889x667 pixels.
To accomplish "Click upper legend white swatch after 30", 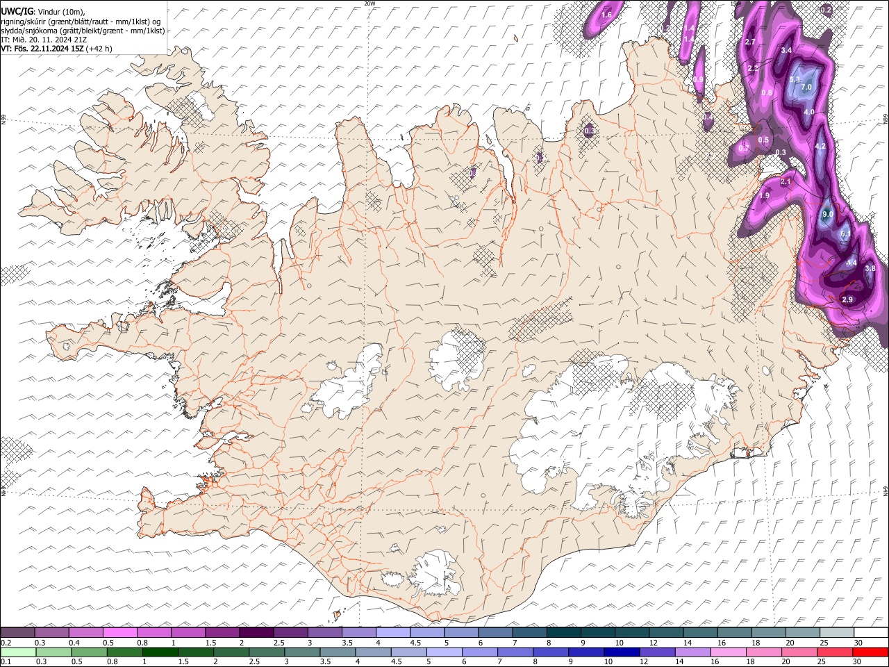I will [872, 632].
